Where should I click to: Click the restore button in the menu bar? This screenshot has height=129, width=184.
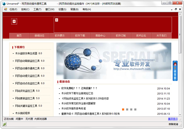[176, 9]
